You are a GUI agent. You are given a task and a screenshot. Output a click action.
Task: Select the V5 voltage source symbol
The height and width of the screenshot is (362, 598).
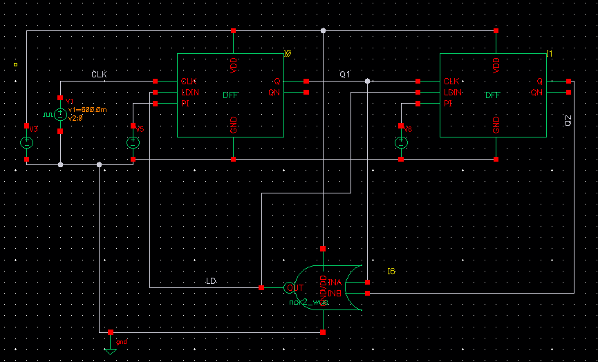[133, 143]
